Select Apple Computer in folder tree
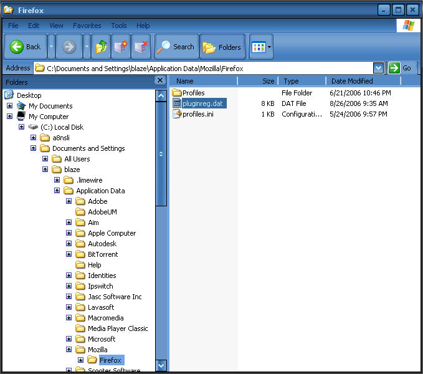Viewport: 423px width, 374px height. 112,233
